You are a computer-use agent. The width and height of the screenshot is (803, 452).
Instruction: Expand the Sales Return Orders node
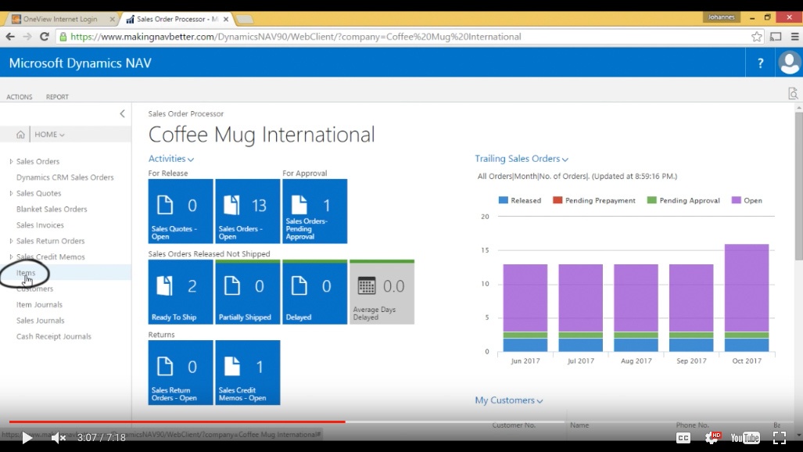[11, 241]
